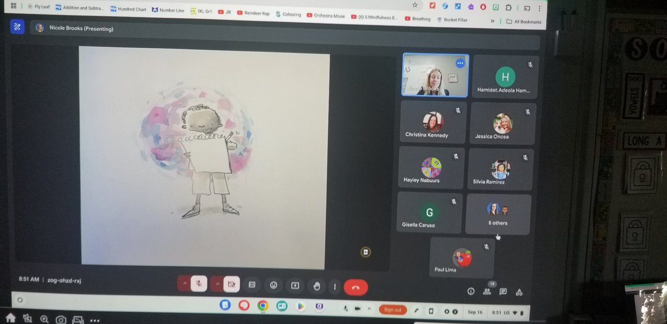Open options on Nicole Brooks video tile
This screenshot has width=667, height=324.
pos(460,63)
